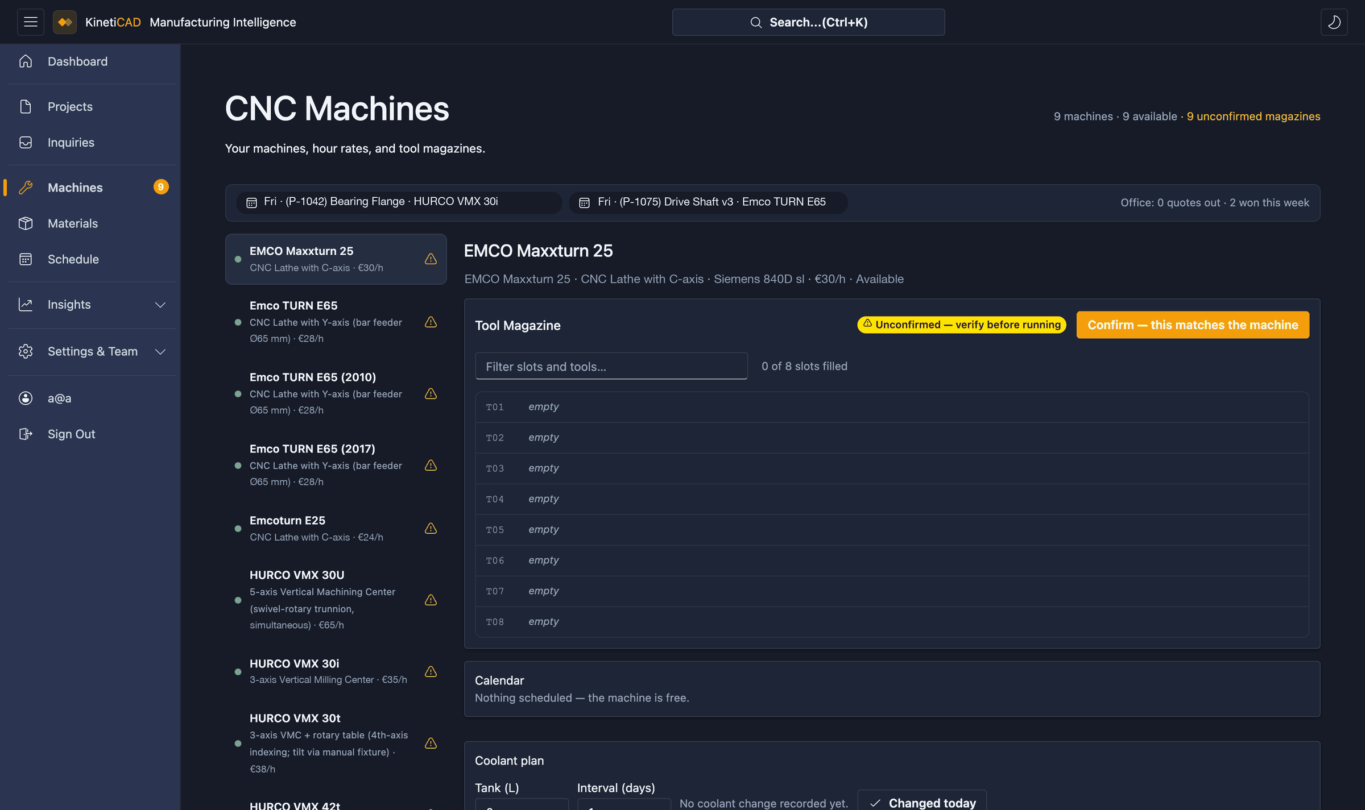This screenshot has width=1365, height=810.
Task: Click the Insights chart icon
Action: tap(26, 305)
